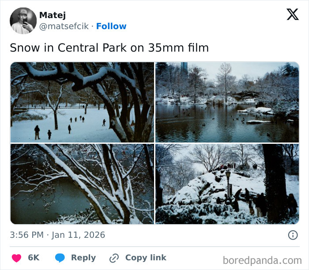309x270 pixels.
Task: Open the 3:56 PM Jan 11, 2026 timestamp
Action: tap(57, 235)
